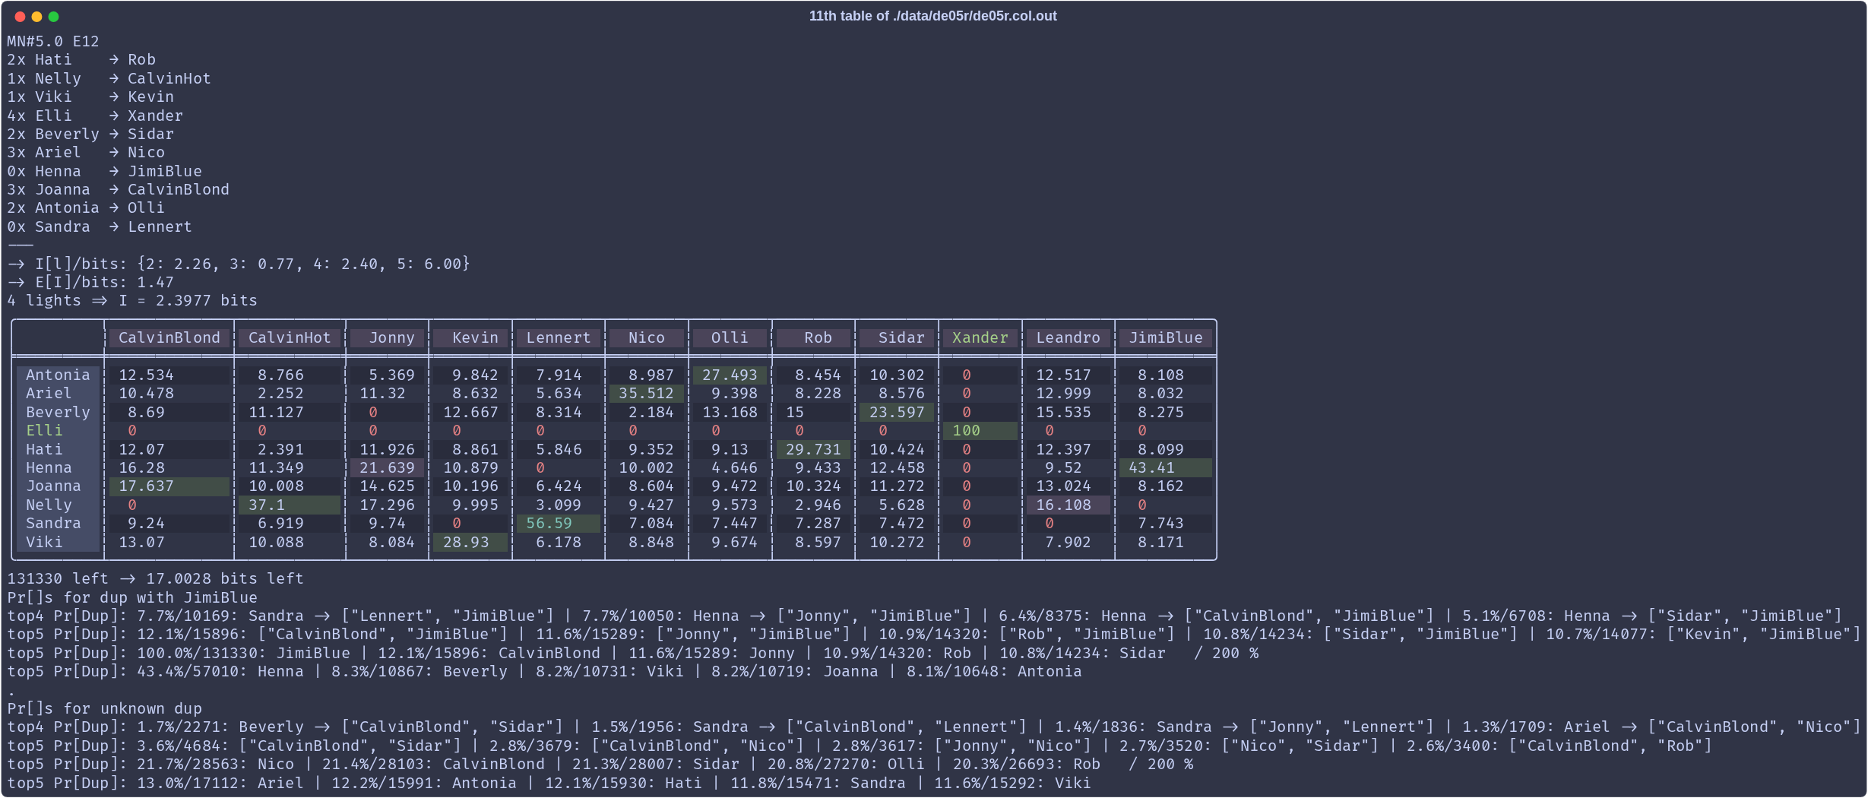Select the green Elli row label
Image resolution: width=1868 pixels, height=798 pixels.
44,431
